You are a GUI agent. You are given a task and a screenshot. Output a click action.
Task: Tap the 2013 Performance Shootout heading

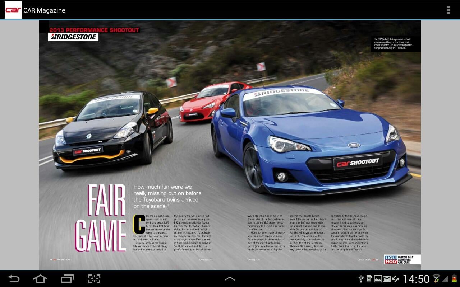point(94,30)
